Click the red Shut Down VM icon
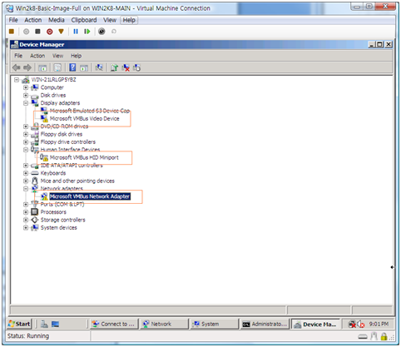Image resolution: width=401 pixels, height=347 pixels. point(50,32)
